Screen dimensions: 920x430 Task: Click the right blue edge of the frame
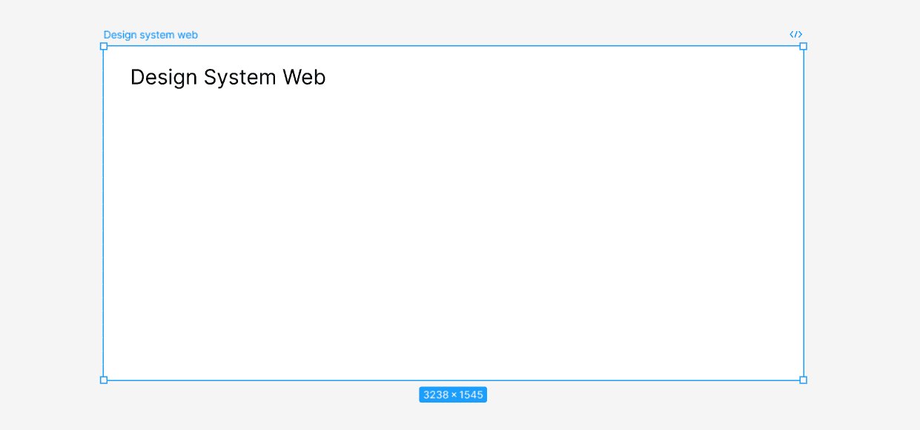[x=803, y=213]
